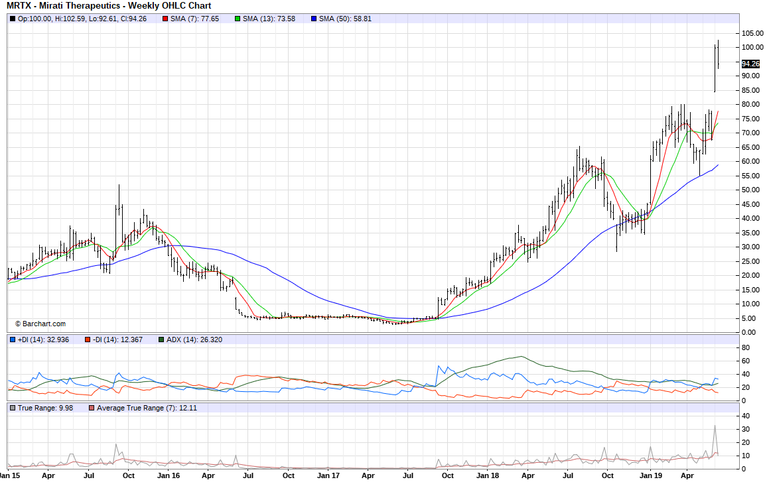Click the Jan 18 date axis label
This screenshot has width=767, height=496.
click(x=488, y=475)
